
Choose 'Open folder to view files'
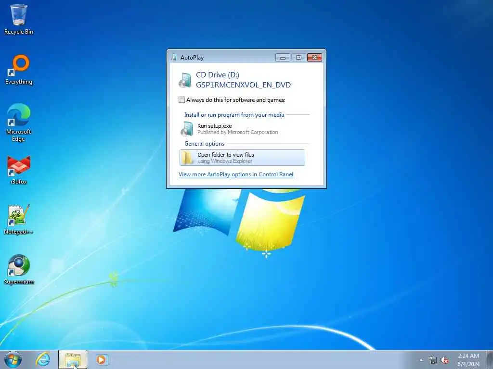243,158
